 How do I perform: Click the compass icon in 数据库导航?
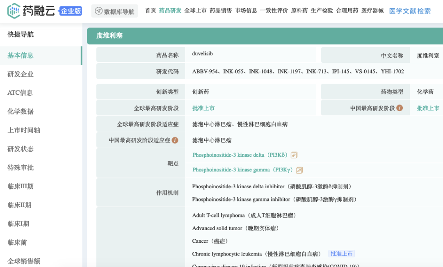pyautogui.click(x=98, y=11)
